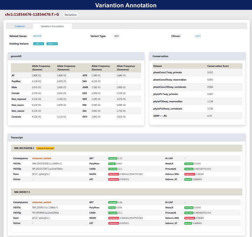Viewport: 252px width, 237px height.
Task: Select HGVSc value NM_001330358.1:c.1409A>C
Action: point(47,164)
